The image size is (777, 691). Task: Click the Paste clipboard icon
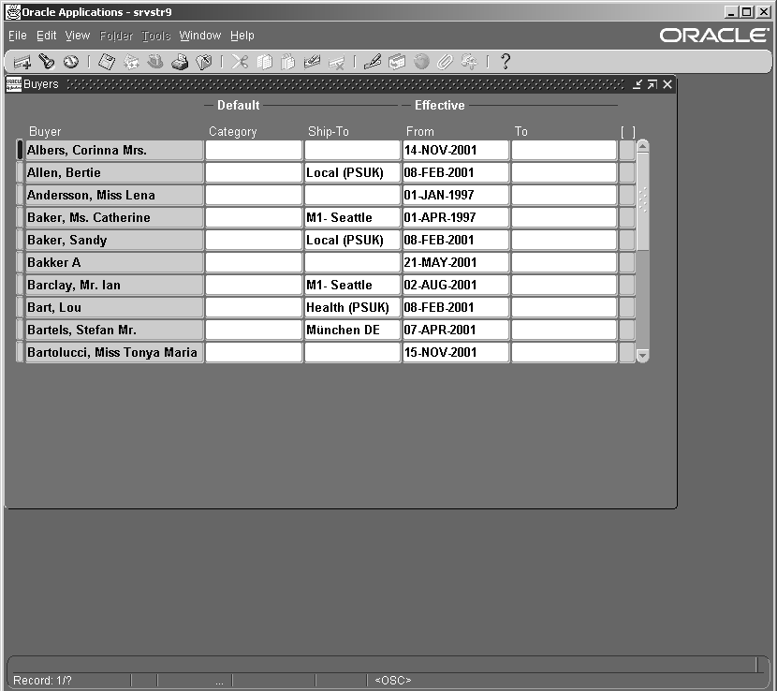point(288,62)
